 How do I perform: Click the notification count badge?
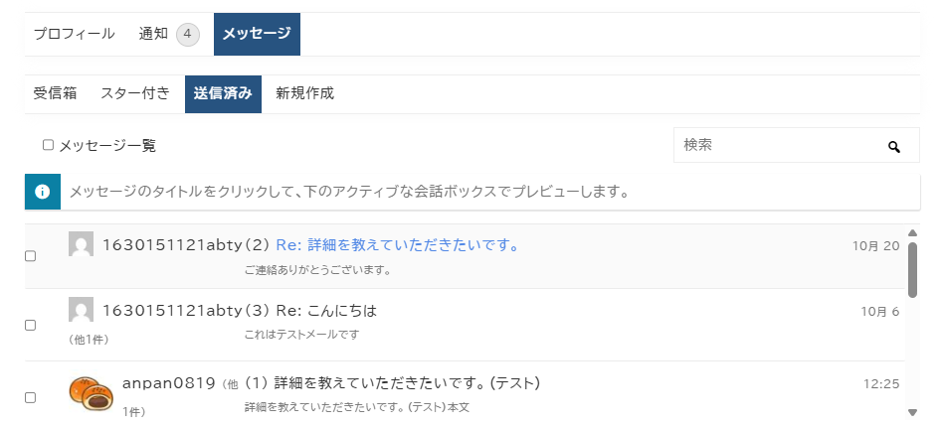tap(188, 35)
